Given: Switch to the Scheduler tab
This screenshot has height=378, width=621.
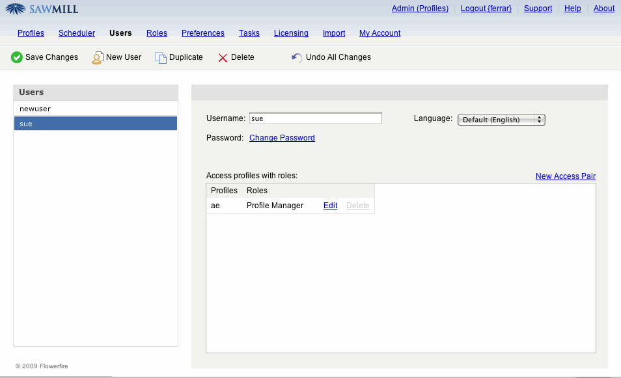Looking at the screenshot, I should [x=77, y=33].
